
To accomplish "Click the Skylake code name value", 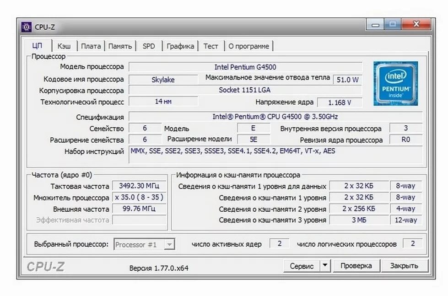I will [163, 80].
